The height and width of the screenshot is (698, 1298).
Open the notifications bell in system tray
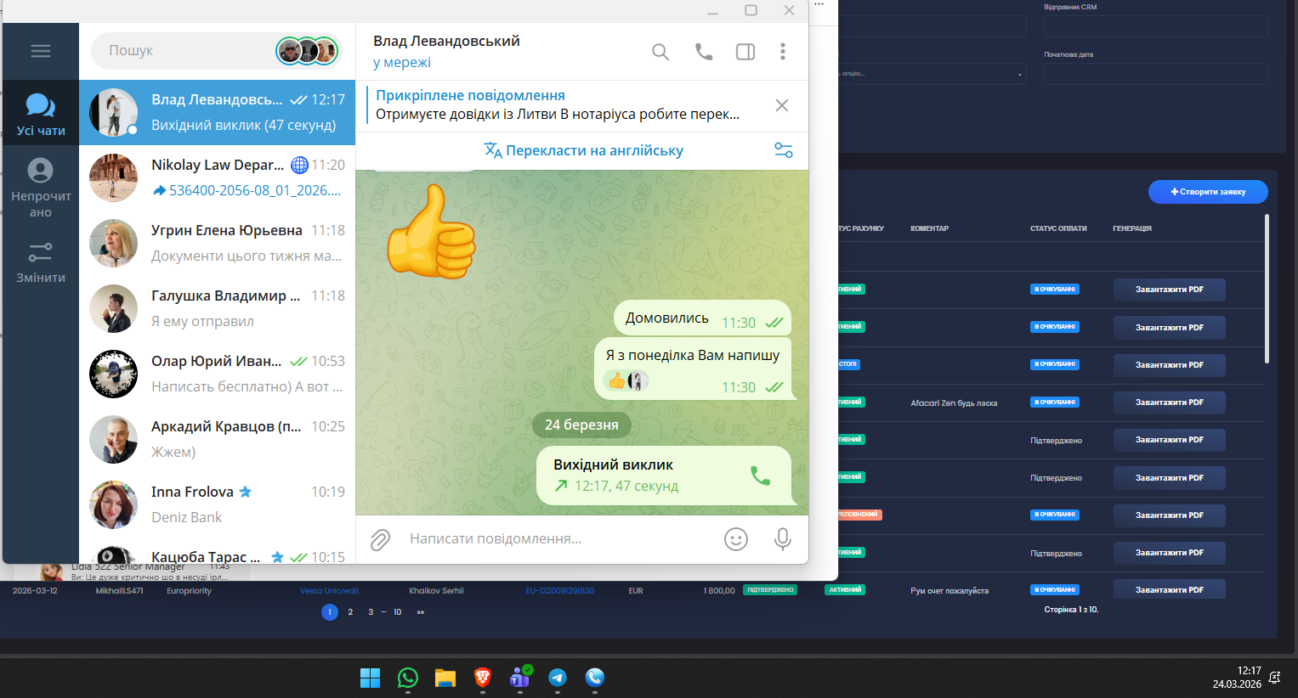1274,678
